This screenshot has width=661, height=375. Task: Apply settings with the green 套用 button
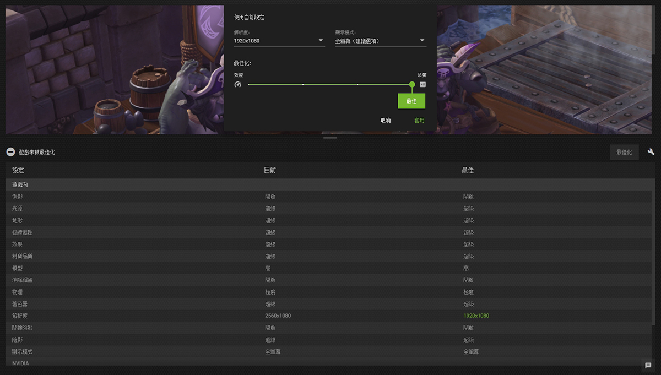419,120
